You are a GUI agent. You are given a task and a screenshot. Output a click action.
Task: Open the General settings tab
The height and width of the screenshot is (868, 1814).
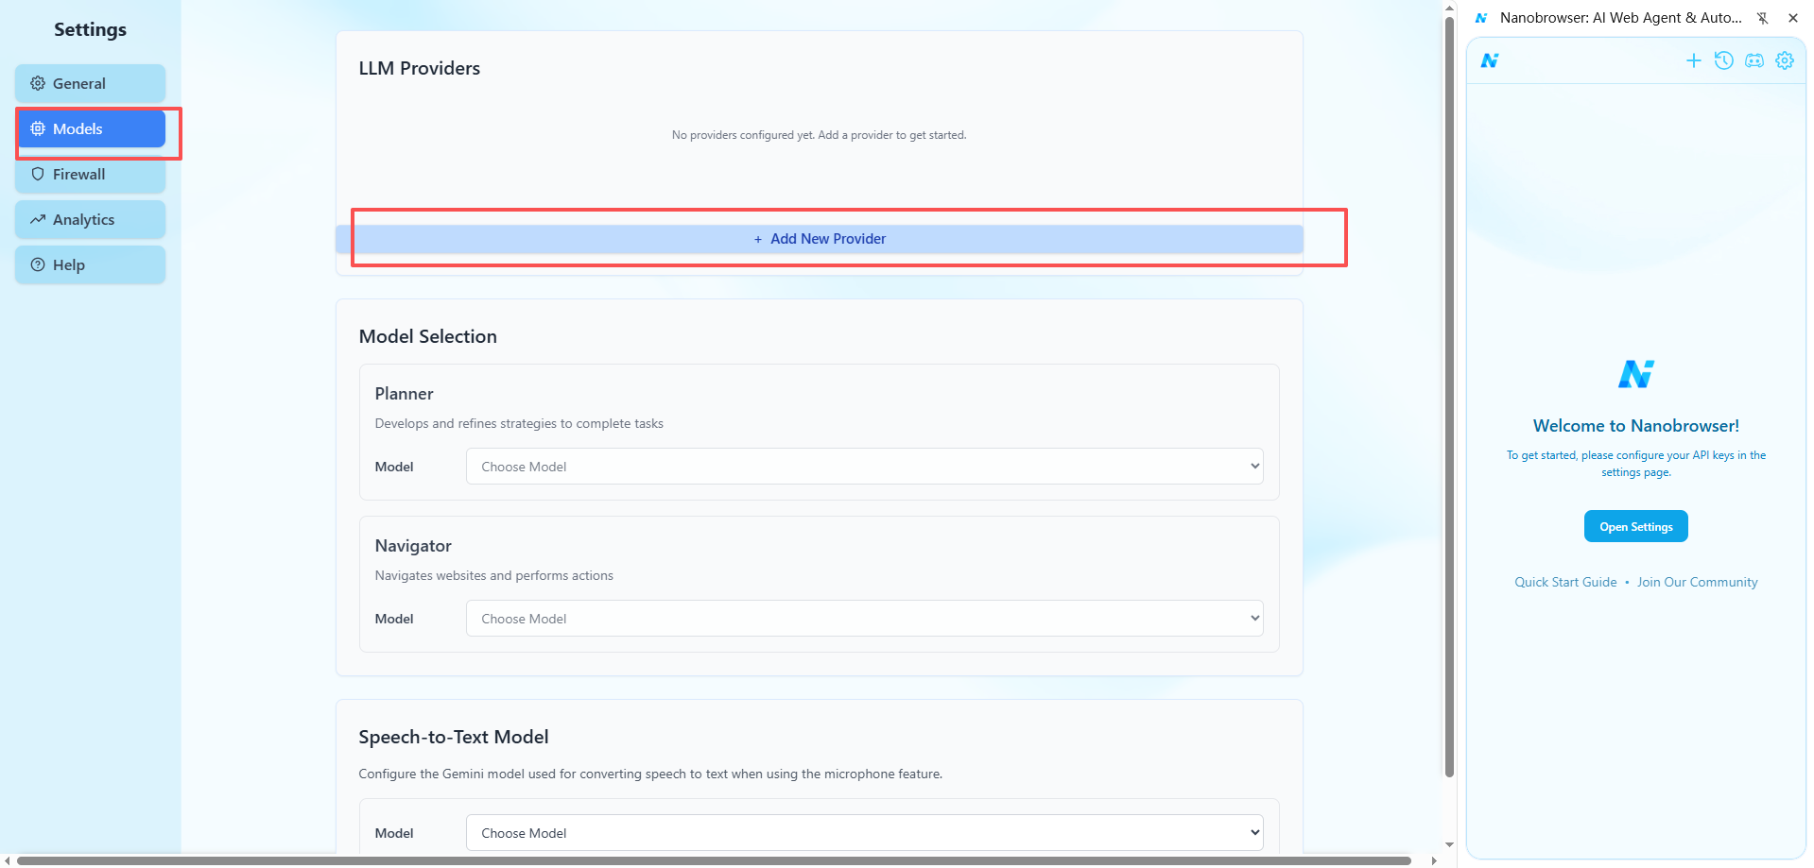point(90,83)
